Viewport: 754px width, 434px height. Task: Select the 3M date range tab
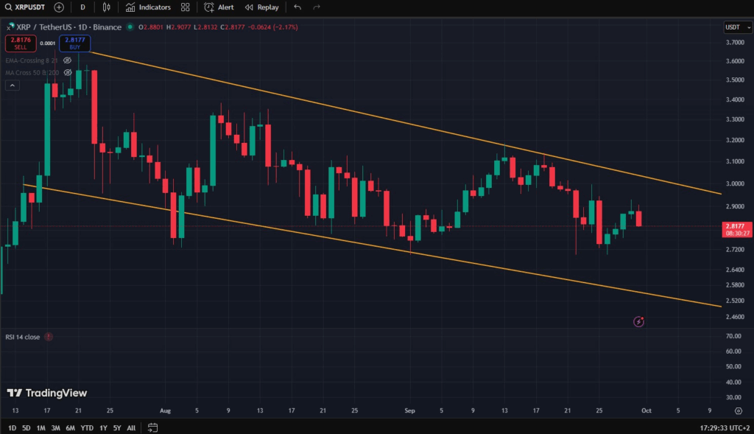55,427
